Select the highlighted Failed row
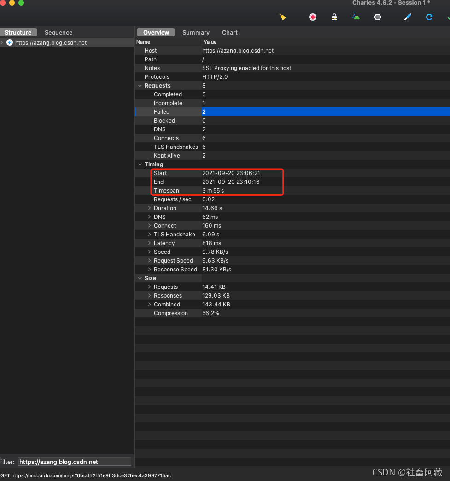450x481 pixels. tap(292, 111)
